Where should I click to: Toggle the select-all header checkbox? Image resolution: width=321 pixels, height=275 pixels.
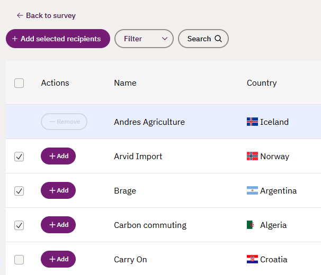coord(19,83)
